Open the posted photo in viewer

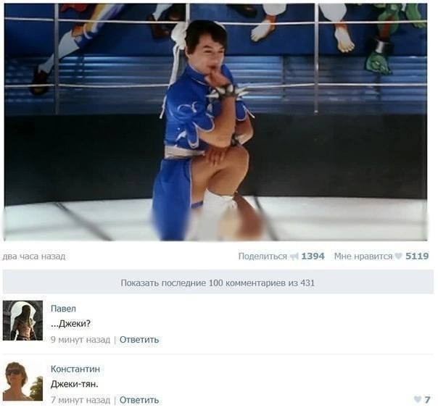(x=215, y=122)
